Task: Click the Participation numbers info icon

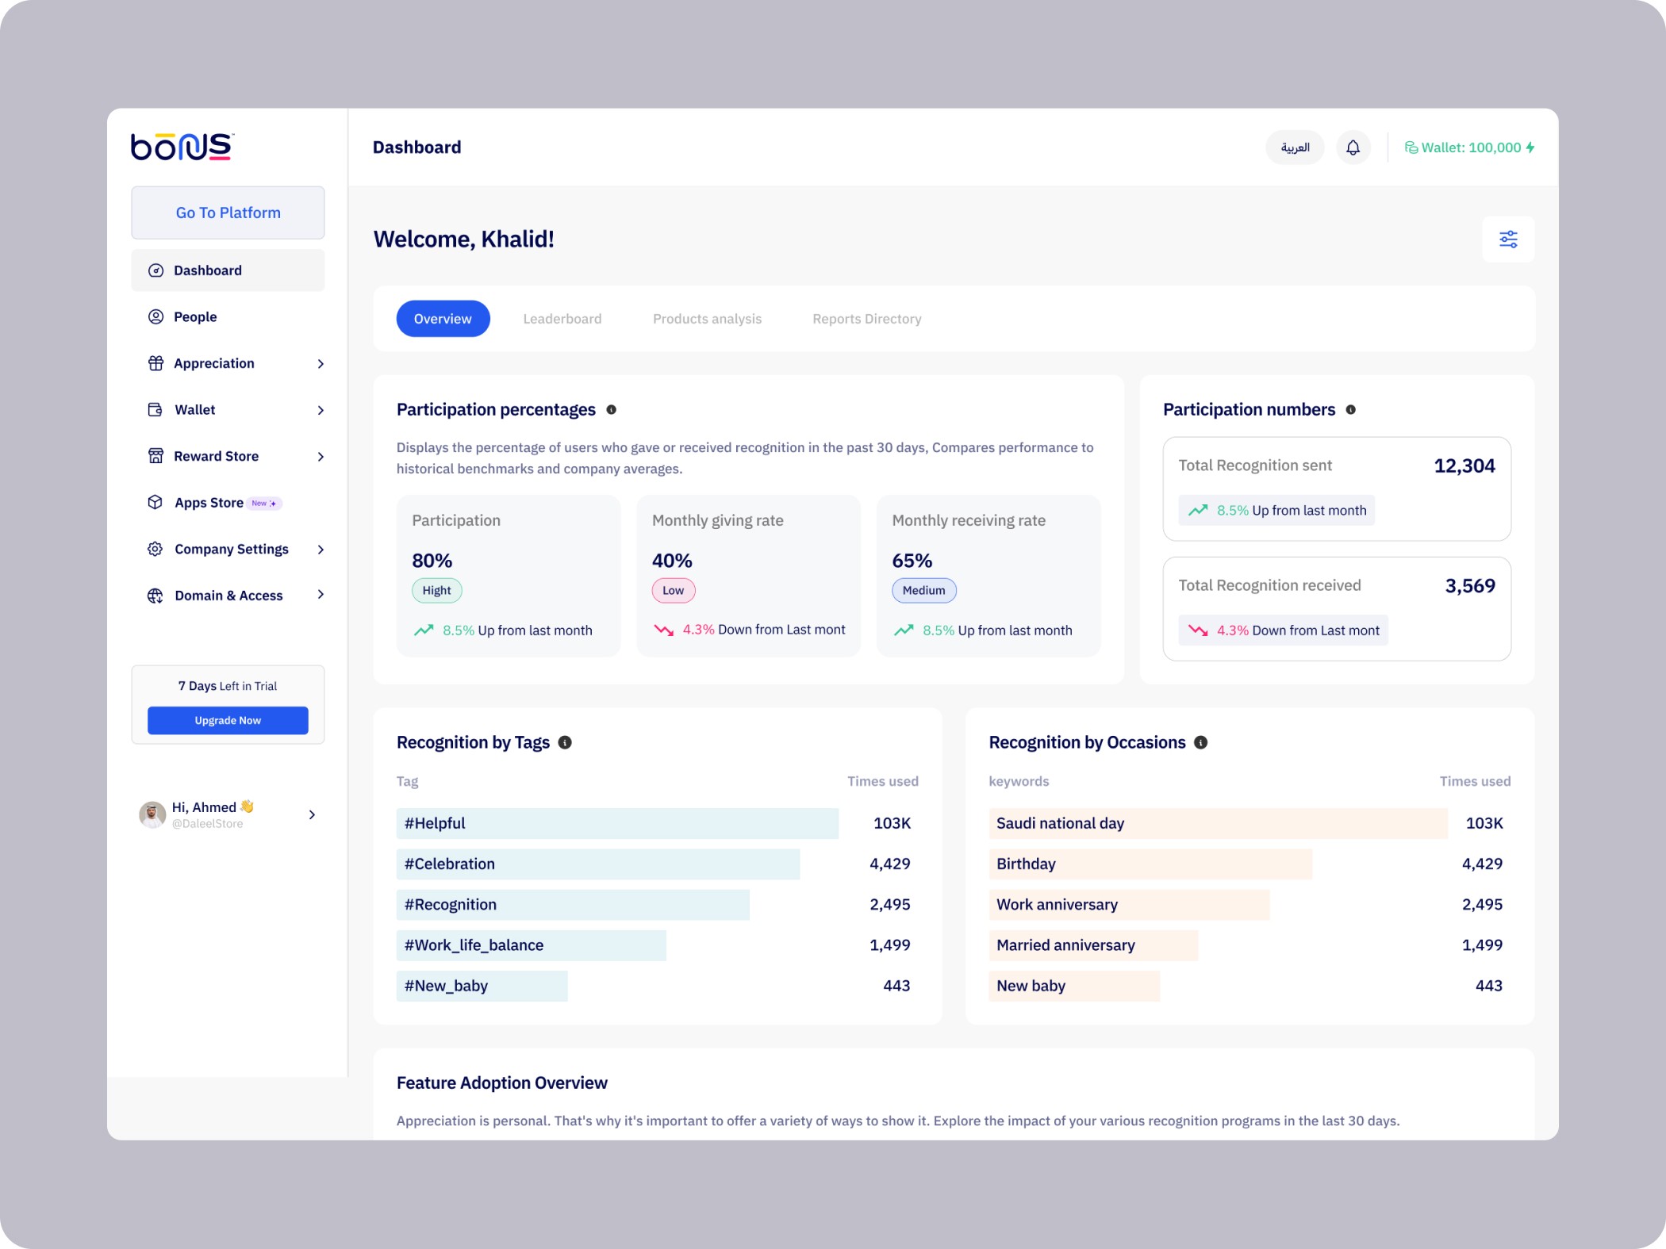Action: (1350, 410)
